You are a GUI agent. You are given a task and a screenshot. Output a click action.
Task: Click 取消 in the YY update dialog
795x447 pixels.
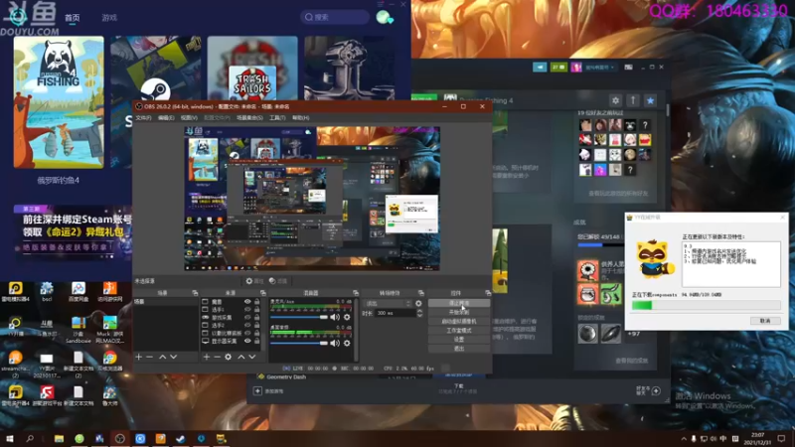pos(765,321)
